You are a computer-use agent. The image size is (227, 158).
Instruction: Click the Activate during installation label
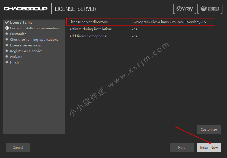point(91,29)
